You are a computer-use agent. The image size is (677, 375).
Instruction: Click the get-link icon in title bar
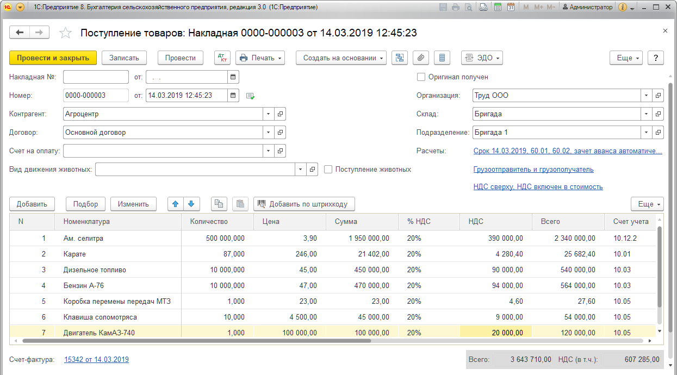(x=483, y=7)
